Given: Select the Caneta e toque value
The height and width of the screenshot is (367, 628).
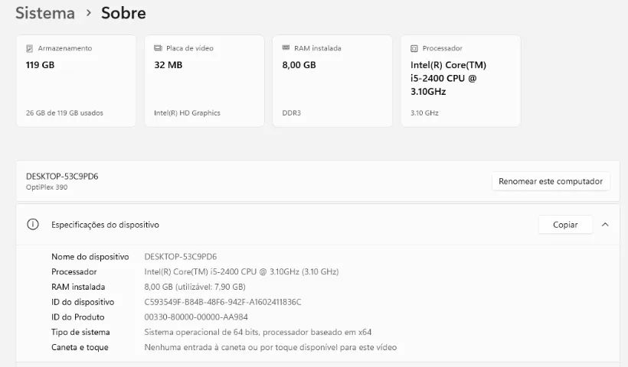Looking at the screenshot, I should (x=270, y=347).
